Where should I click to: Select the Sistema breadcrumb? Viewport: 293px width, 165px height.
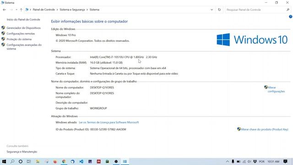click(x=94, y=10)
